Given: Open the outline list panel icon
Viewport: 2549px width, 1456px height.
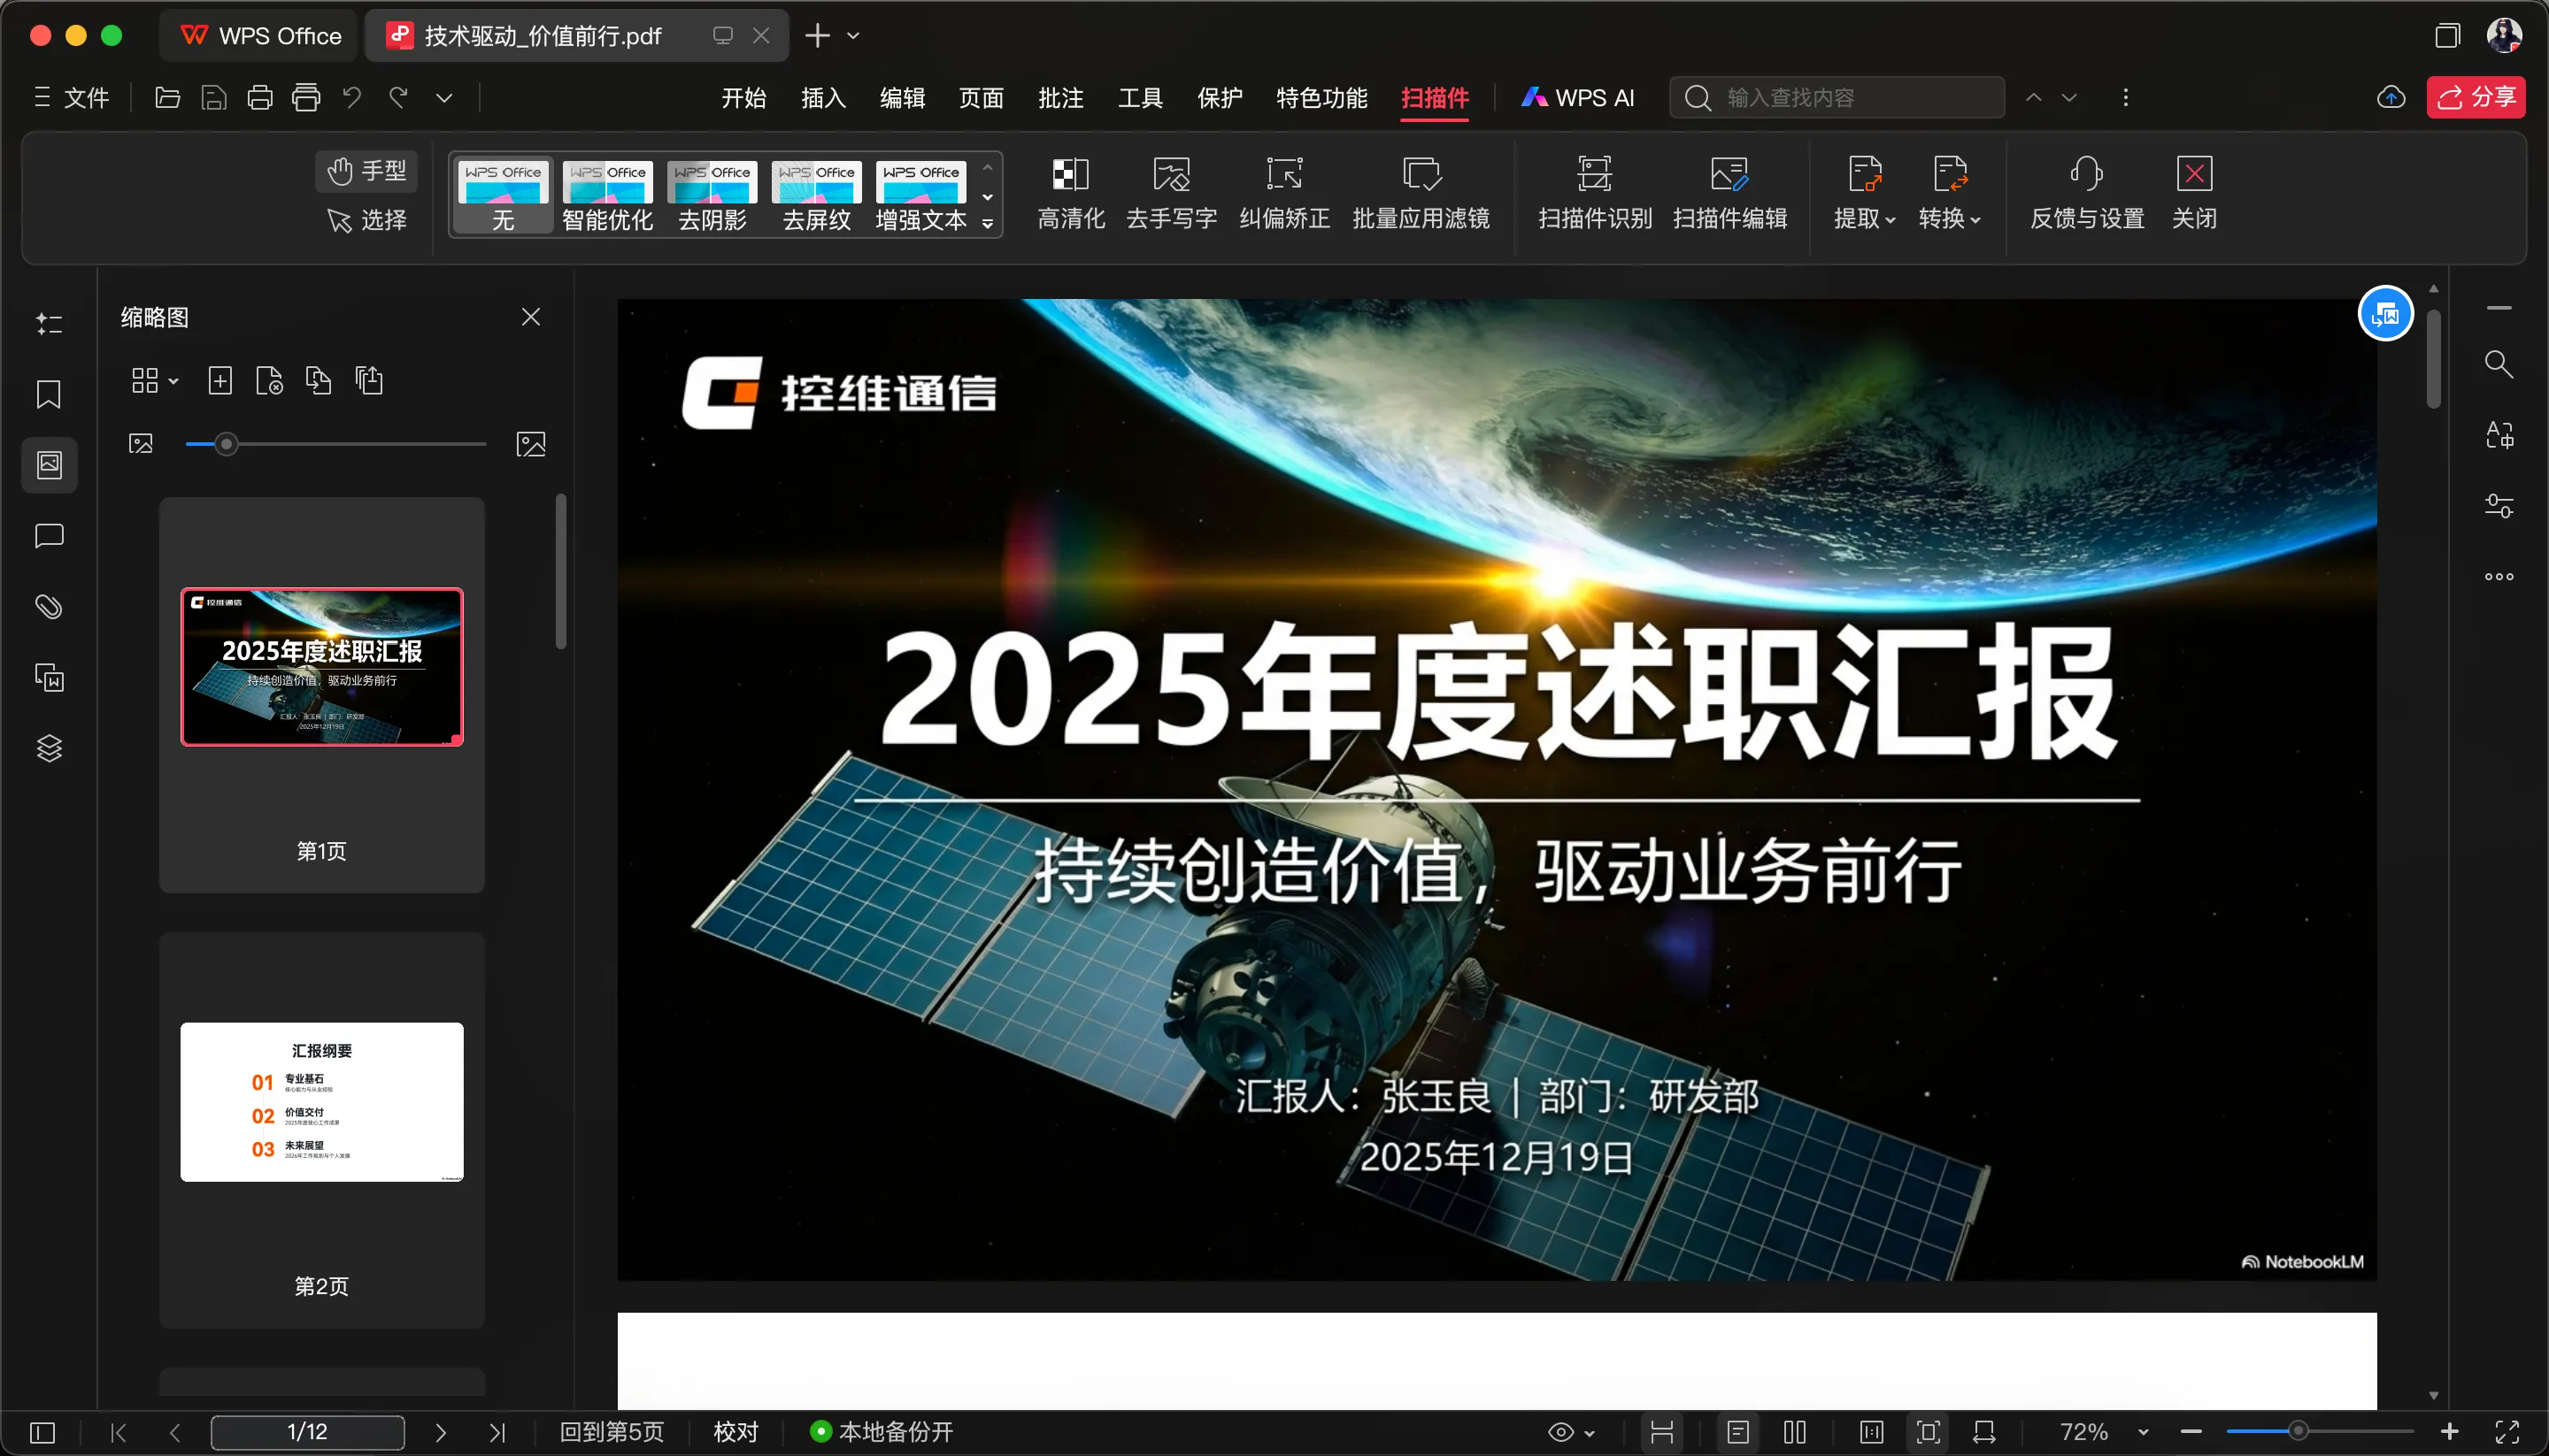Looking at the screenshot, I should point(49,323).
